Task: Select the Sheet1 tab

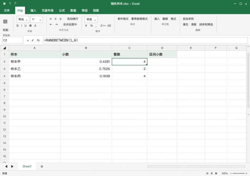Action: click(x=27, y=166)
